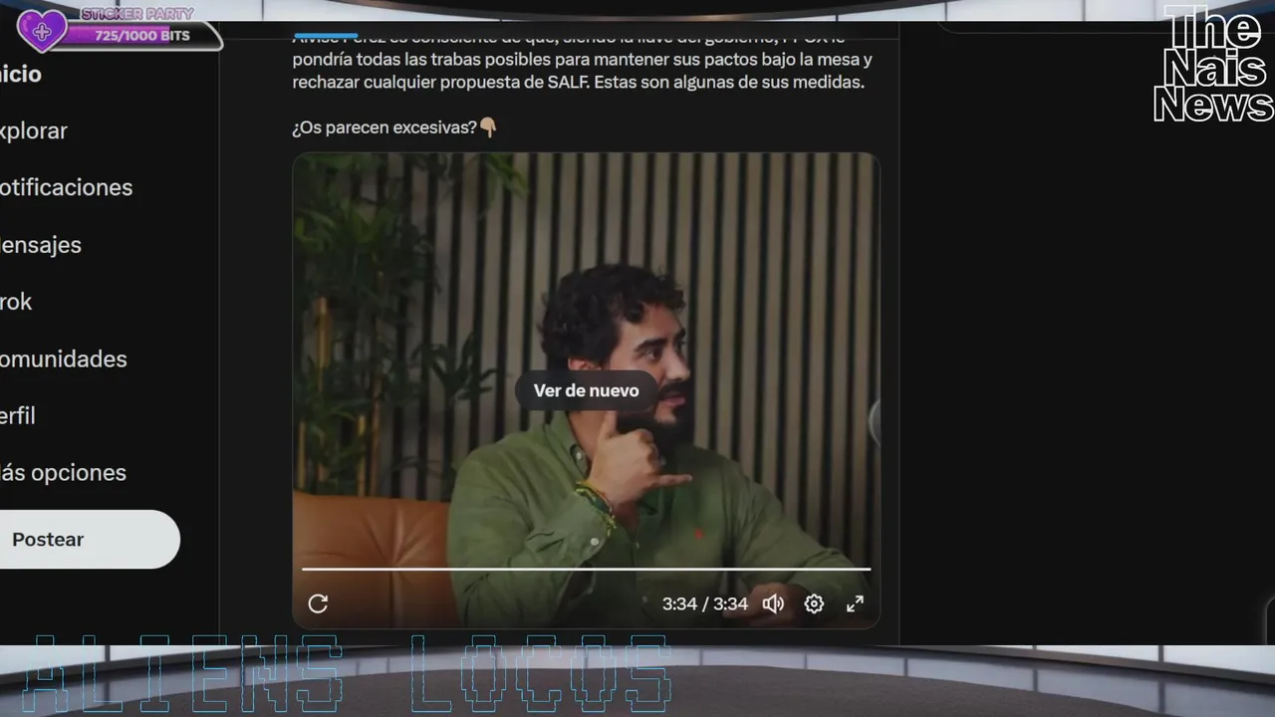Open Explorar in the sidebar
Image resolution: width=1275 pixels, height=717 pixels.
pos(33,130)
